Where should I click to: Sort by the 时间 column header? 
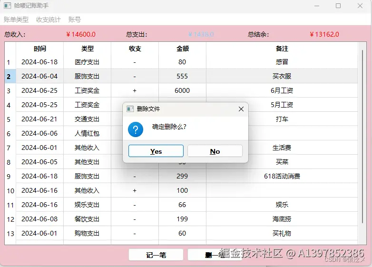(x=39, y=49)
